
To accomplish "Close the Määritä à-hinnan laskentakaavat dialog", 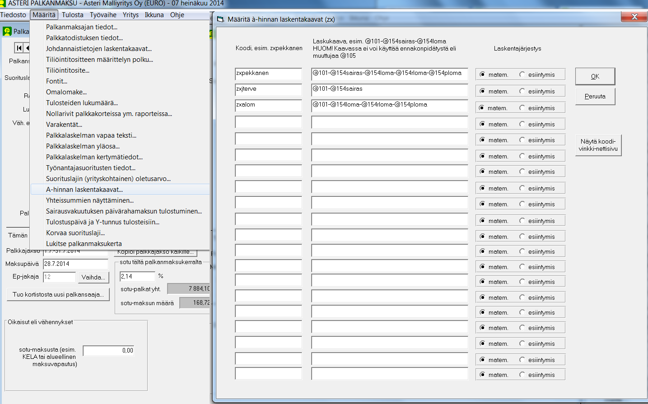I will coord(634,17).
